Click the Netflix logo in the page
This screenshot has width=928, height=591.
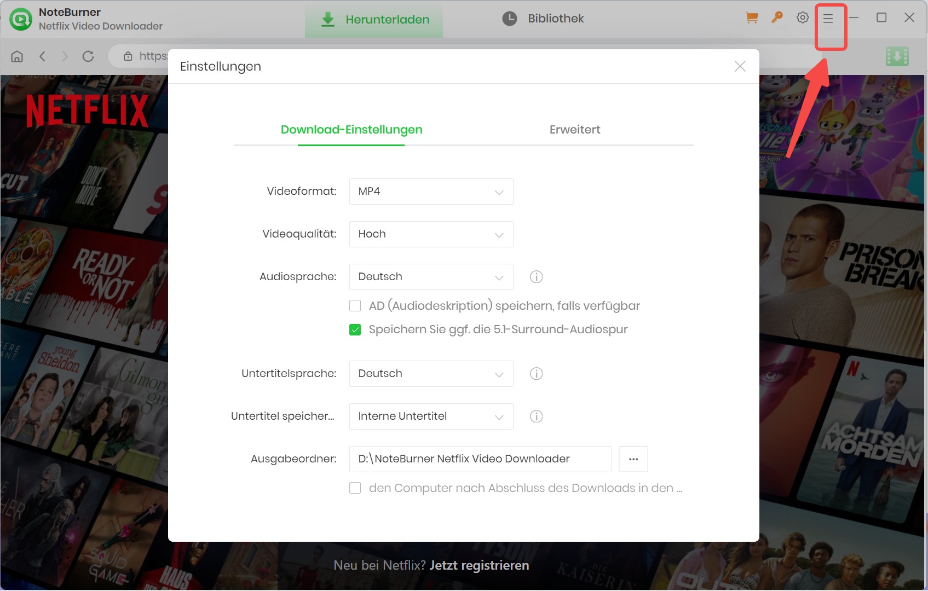(88, 111)
